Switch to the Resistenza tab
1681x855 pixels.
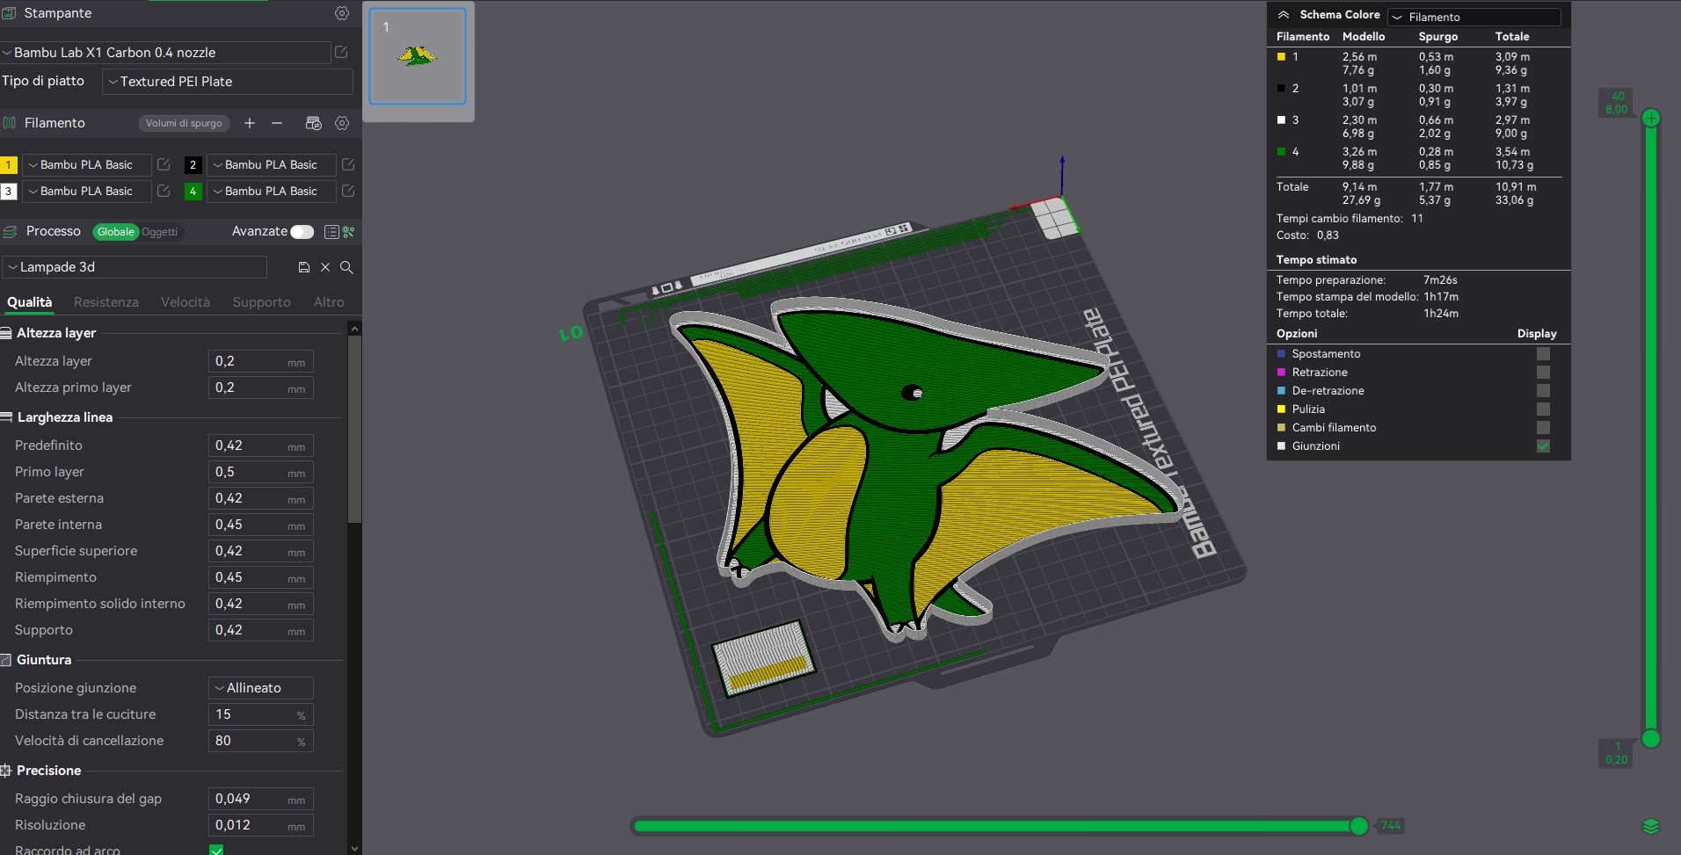click(x=106, y=302)
